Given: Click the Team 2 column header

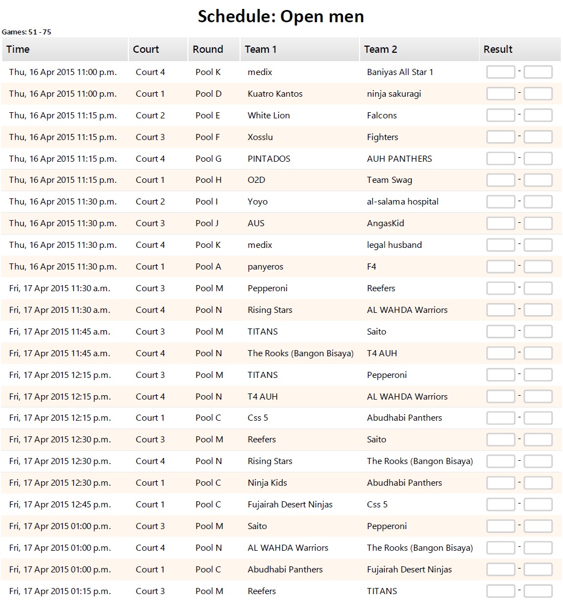Looking at the screenshot, I should [x=420, y=49].
